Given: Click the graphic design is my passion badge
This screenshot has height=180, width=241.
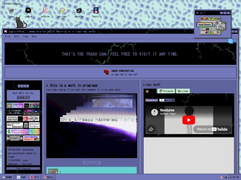Looking at the screenshot, I should [x=15, y=132].
